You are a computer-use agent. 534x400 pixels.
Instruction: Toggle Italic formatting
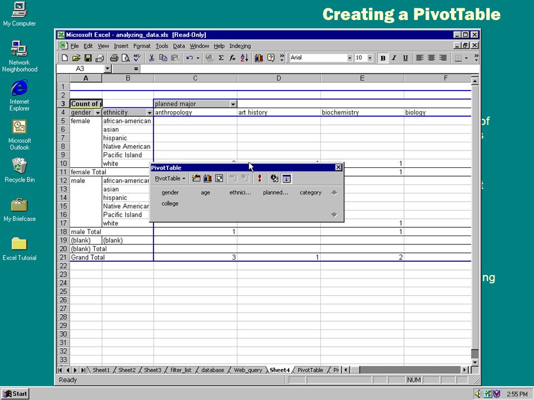click(394, 58)
